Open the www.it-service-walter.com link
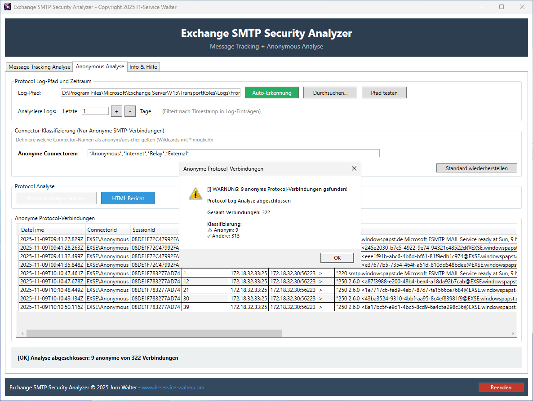The height and width of the screenshot is (401, 533). (x=173, y=388)
